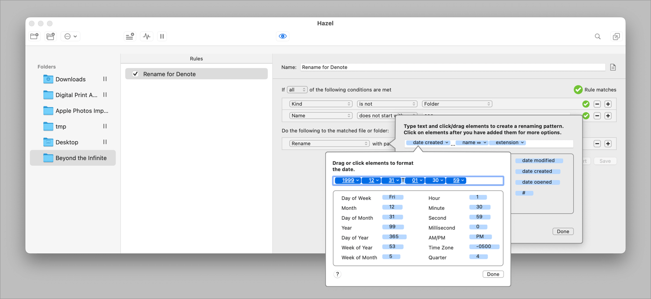Click the import rules folder icon
The width and height of the screenshot is (651, 299).
[x=50, y=36]
